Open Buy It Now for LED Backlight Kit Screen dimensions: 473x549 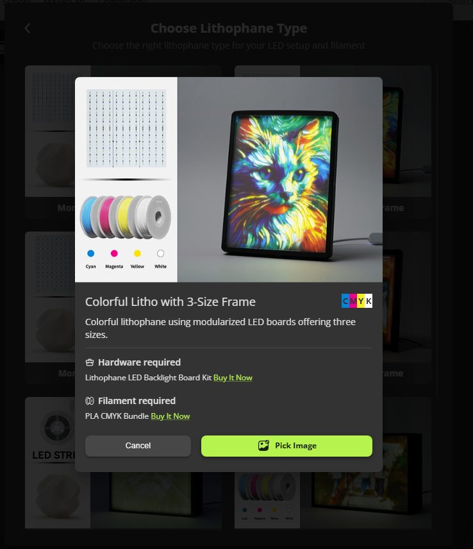233,378
